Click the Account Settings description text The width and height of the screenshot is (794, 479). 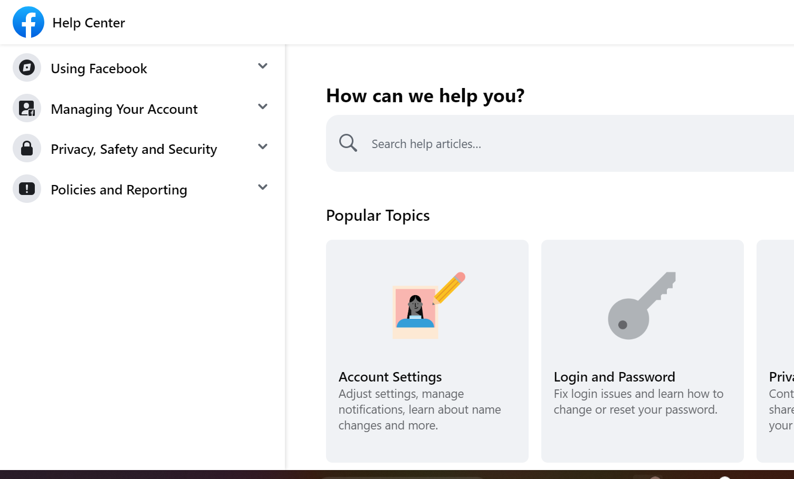pyautogui.click(x=420, y=409)
